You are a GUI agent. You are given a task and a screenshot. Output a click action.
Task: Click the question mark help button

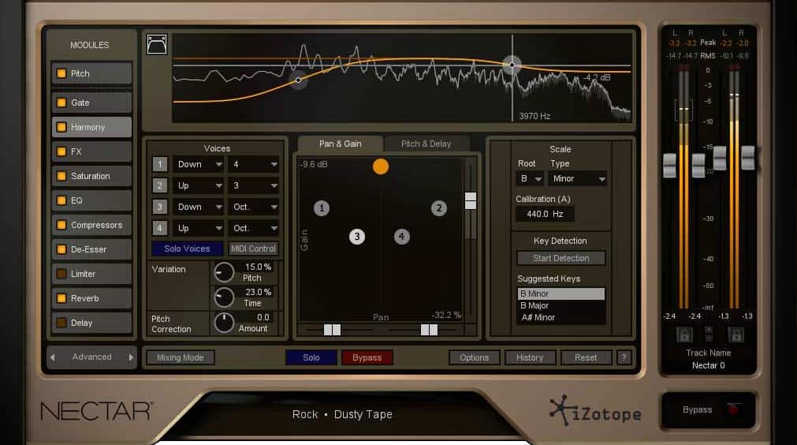pyautogui.click(x=624, y=357)
